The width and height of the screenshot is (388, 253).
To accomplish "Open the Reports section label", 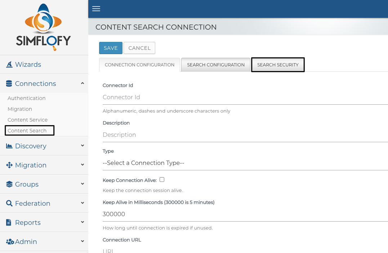I will click(x=28, y=222).
